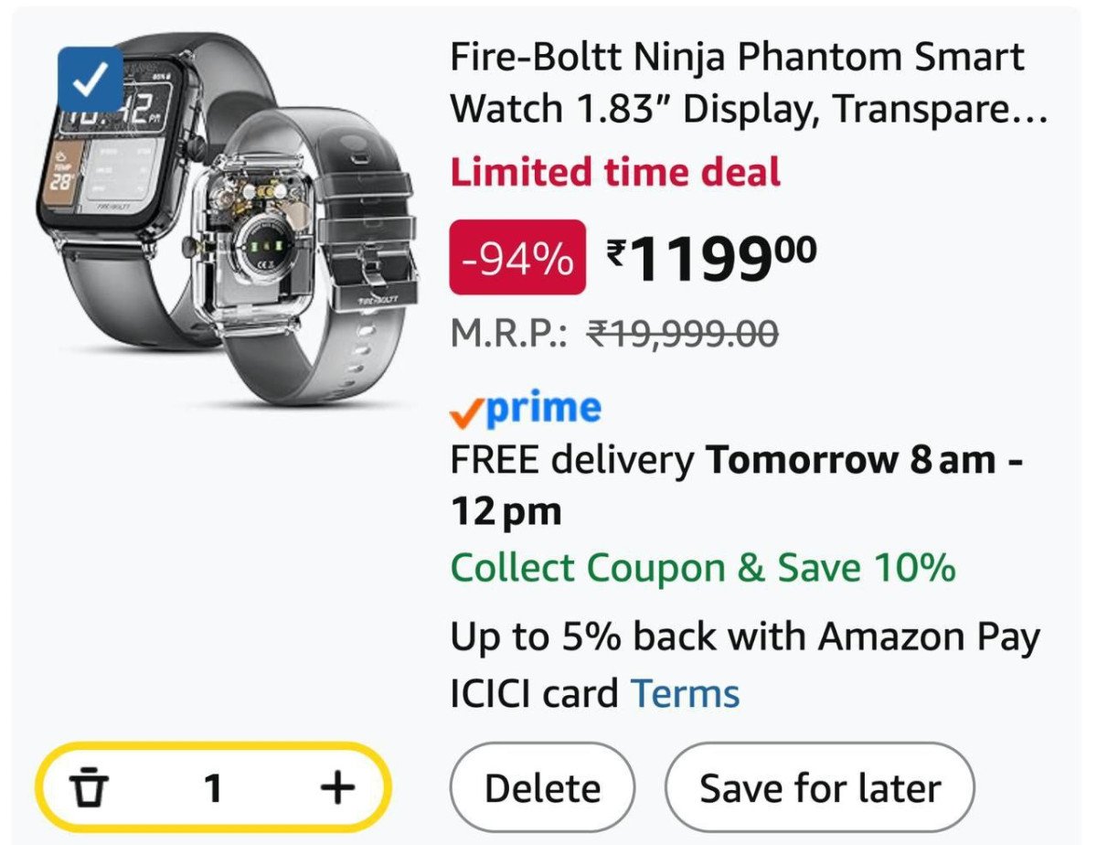Click the quantity number 1
Image resolution: width=1097 pixels, height=845 pixels.
point(213,787)
